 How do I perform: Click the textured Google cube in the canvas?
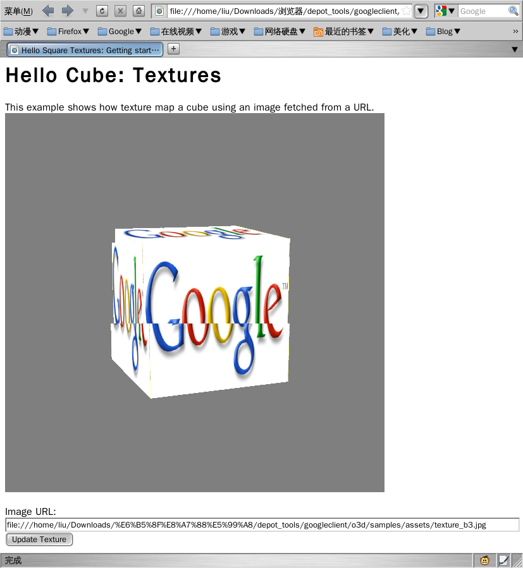coord(200,311)
